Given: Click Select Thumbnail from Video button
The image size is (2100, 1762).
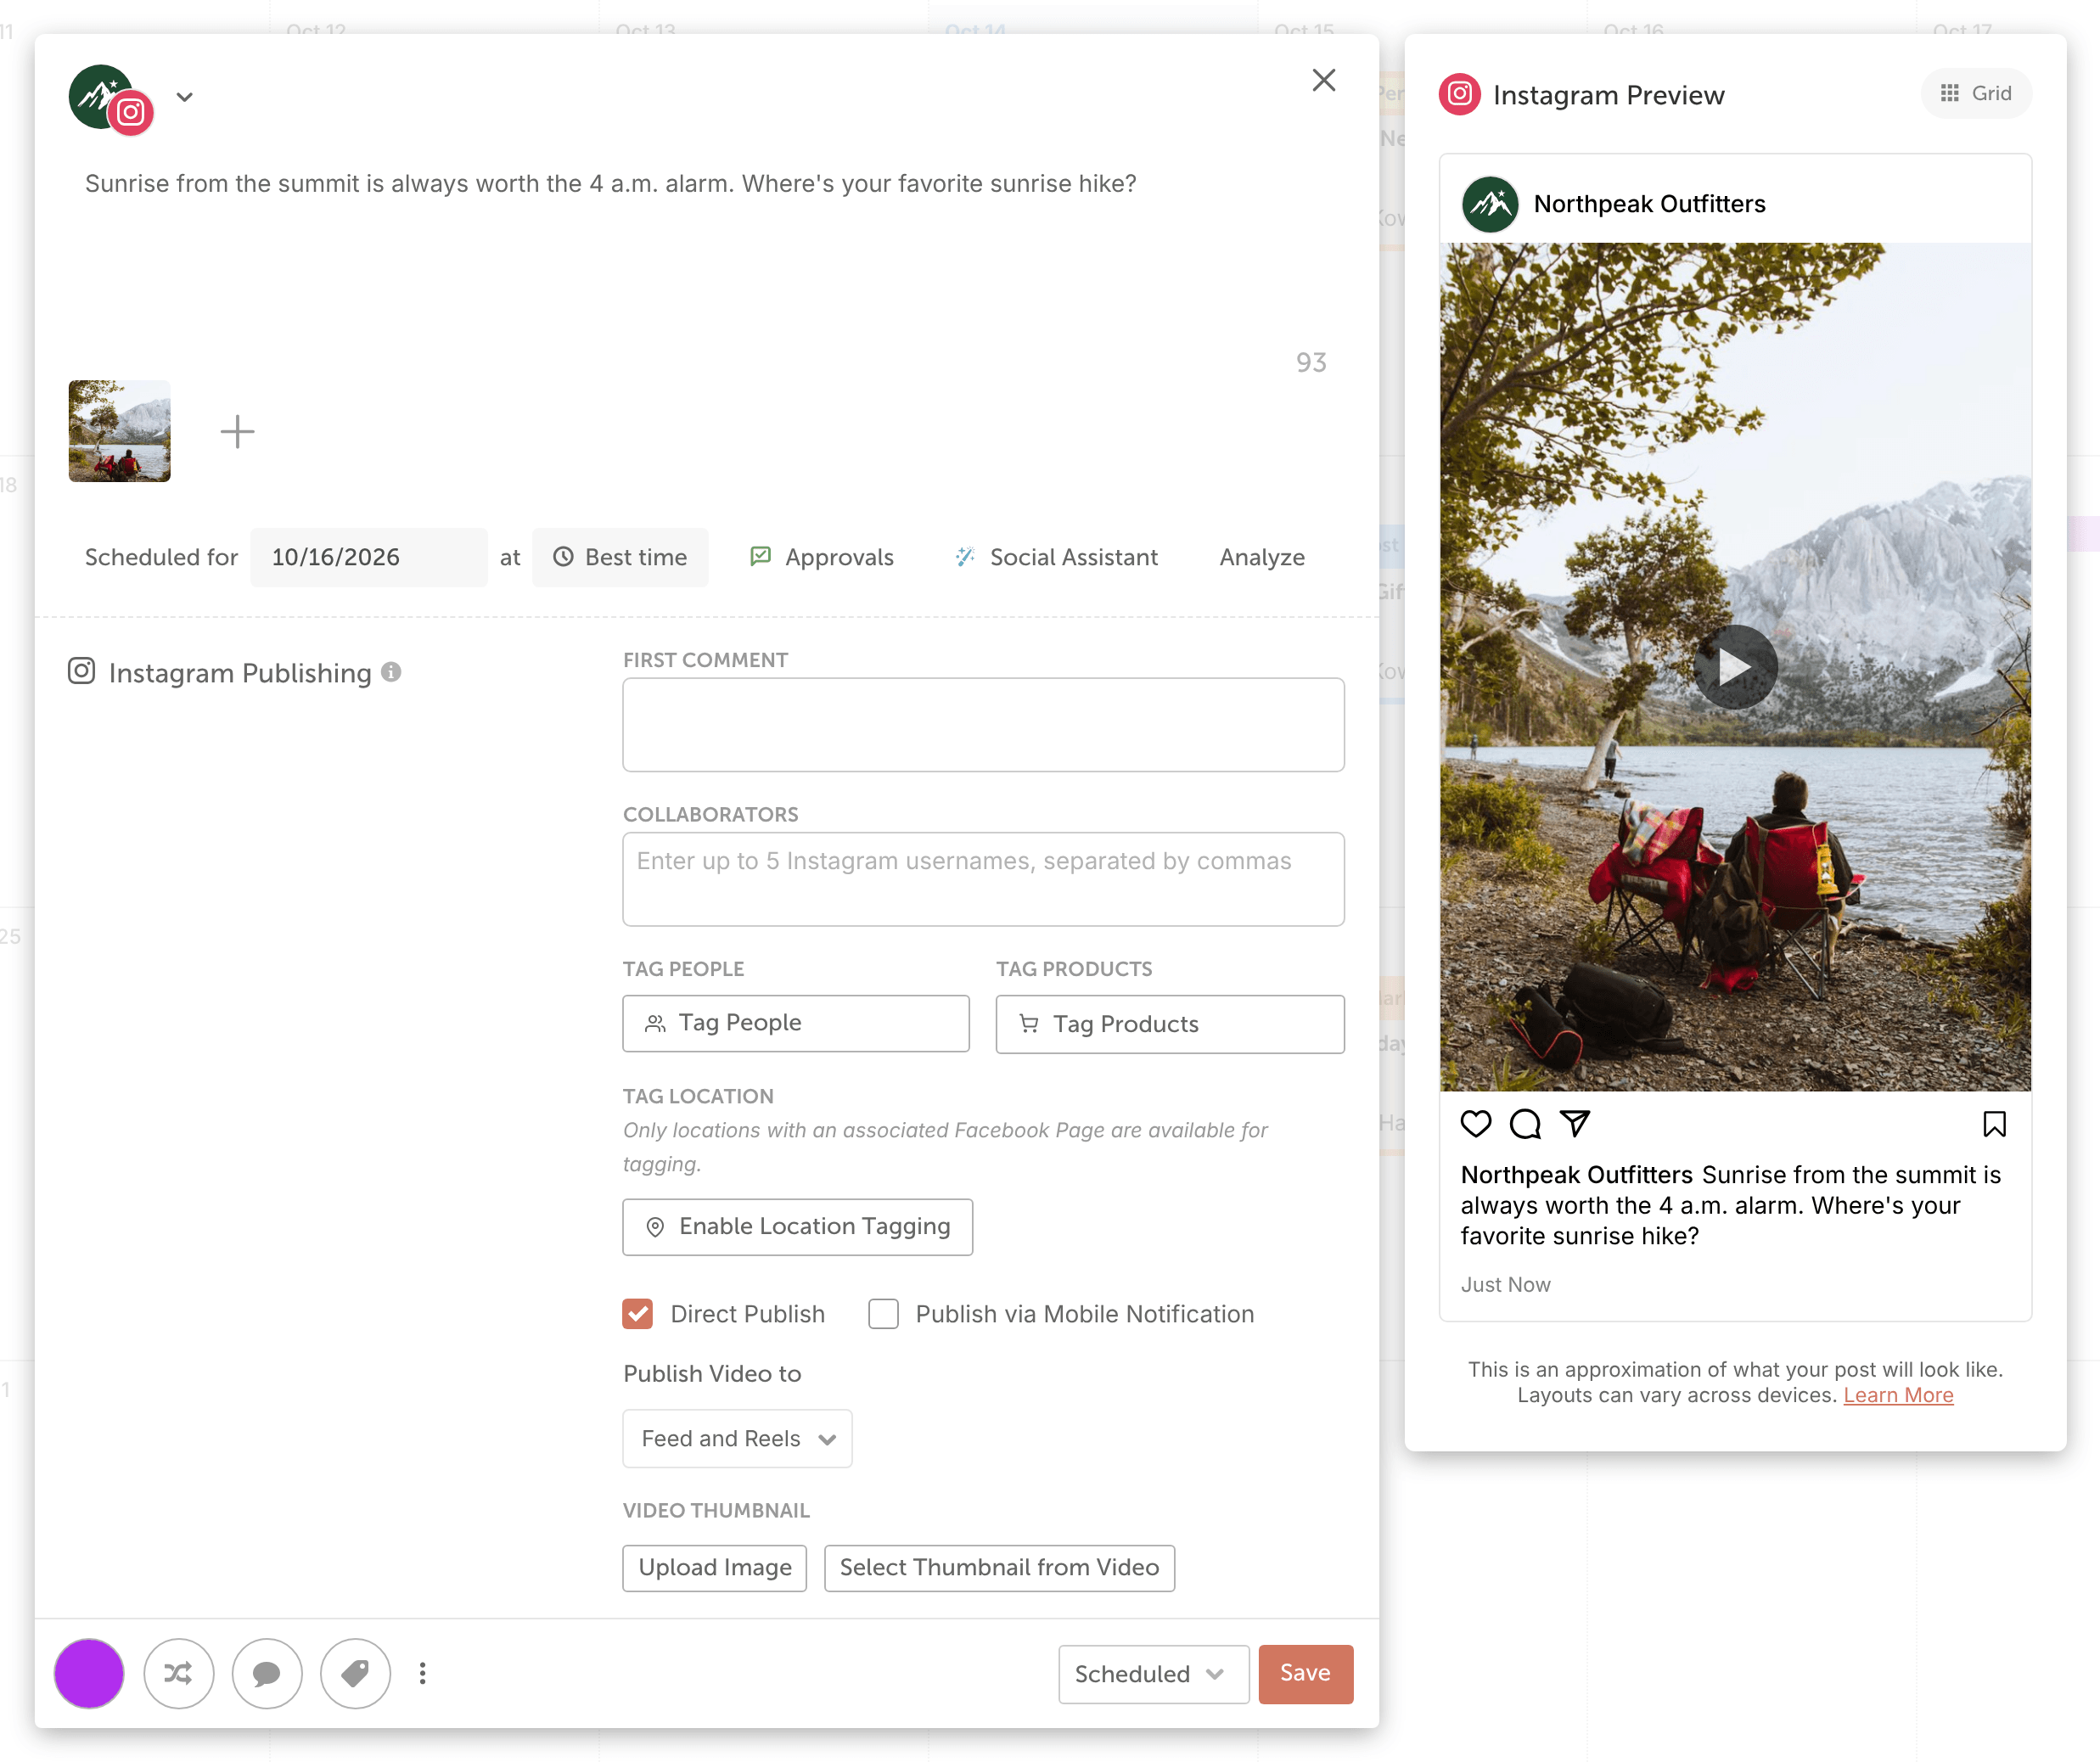Looking at the screenshot, I should pos(999,1568).
